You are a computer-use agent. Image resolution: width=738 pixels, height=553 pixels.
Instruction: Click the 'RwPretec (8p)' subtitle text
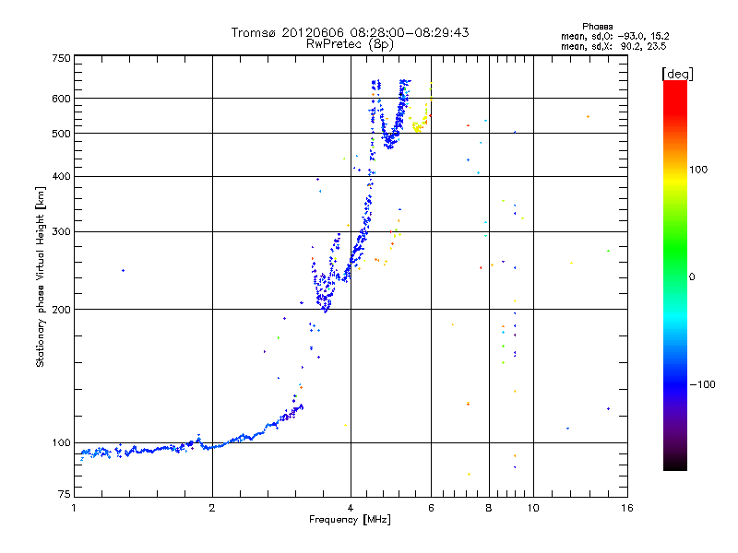(x=350, y=44)
